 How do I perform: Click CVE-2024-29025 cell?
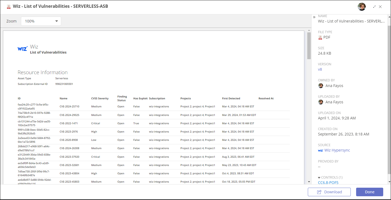point(70,115)
